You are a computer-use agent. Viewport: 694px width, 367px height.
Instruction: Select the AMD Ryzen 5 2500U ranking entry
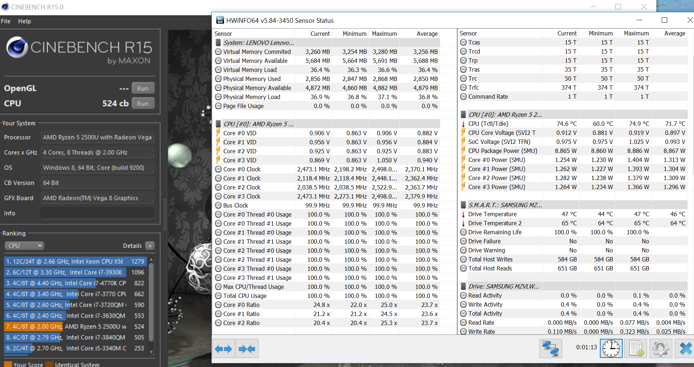[75, 327]
